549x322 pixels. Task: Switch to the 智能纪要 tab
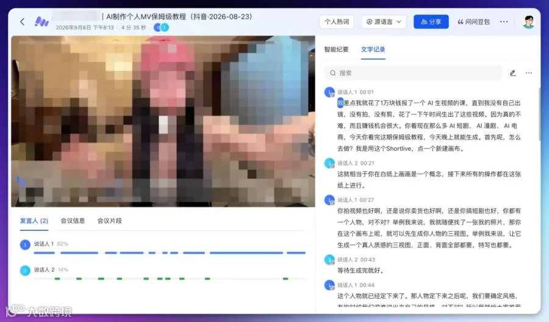point(336,49)
